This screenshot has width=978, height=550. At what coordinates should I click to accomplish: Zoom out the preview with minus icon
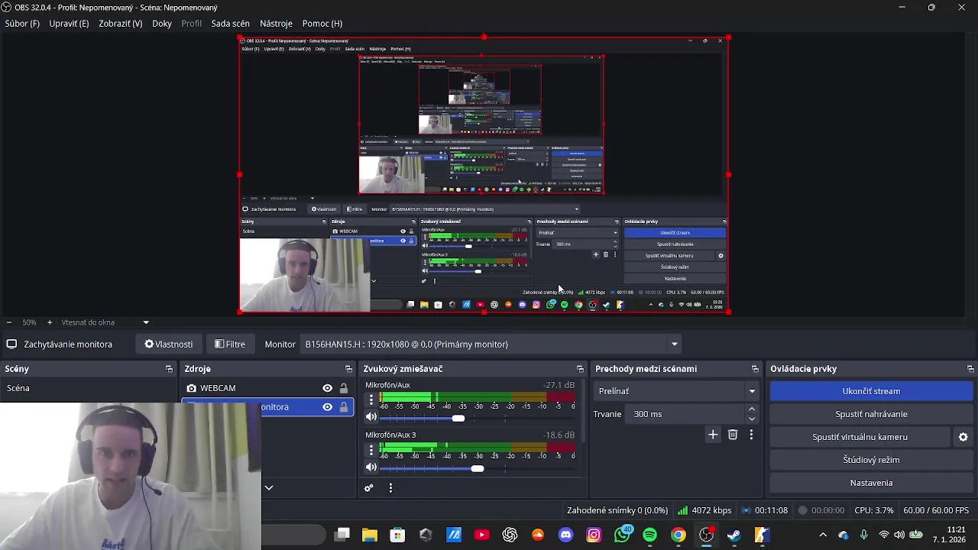(x=8, y=322)
